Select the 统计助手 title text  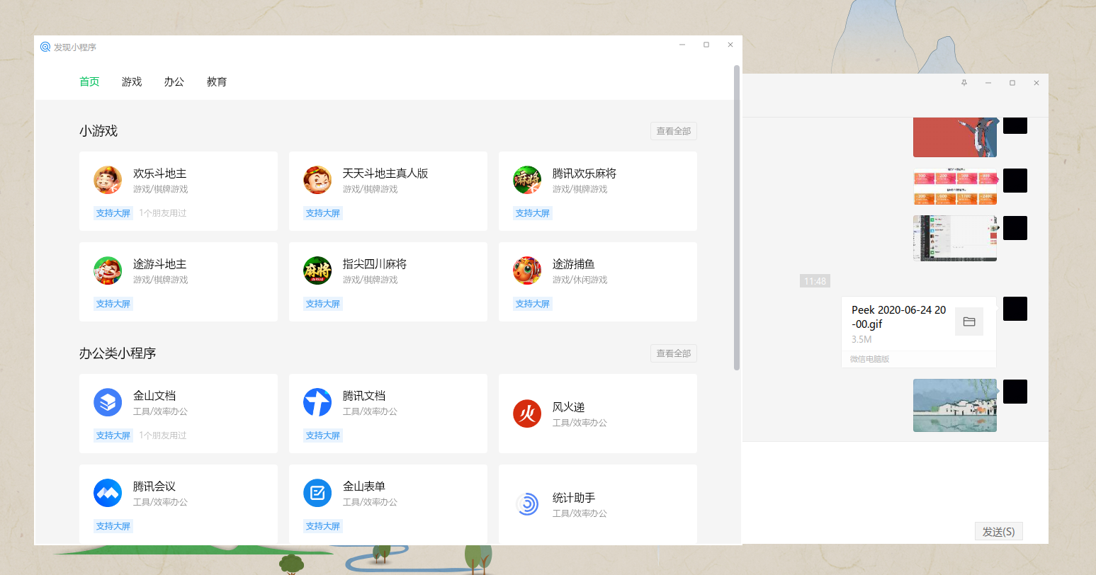574,498
